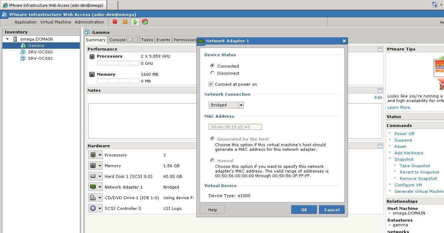Click the Home icon in the browser bar
The image size is (444, 233).
pos(434,5)
